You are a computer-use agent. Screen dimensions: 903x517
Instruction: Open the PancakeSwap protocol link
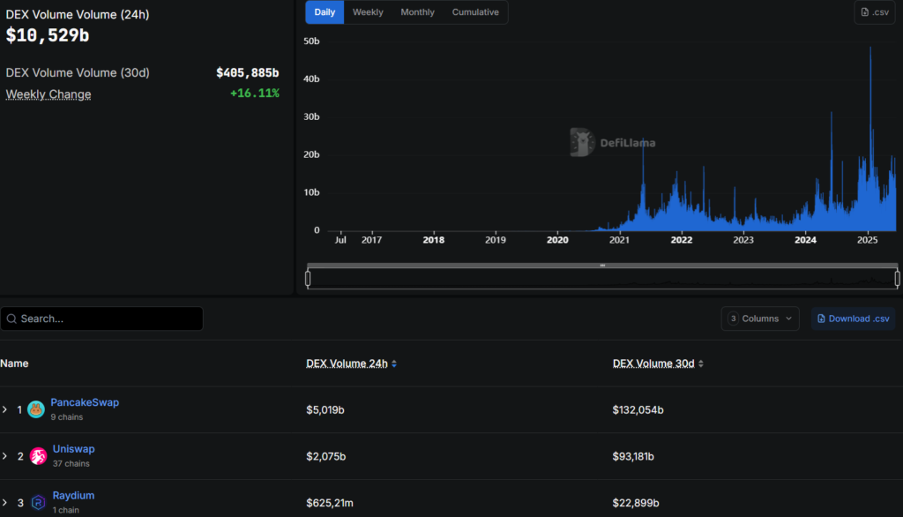(85, 402)
